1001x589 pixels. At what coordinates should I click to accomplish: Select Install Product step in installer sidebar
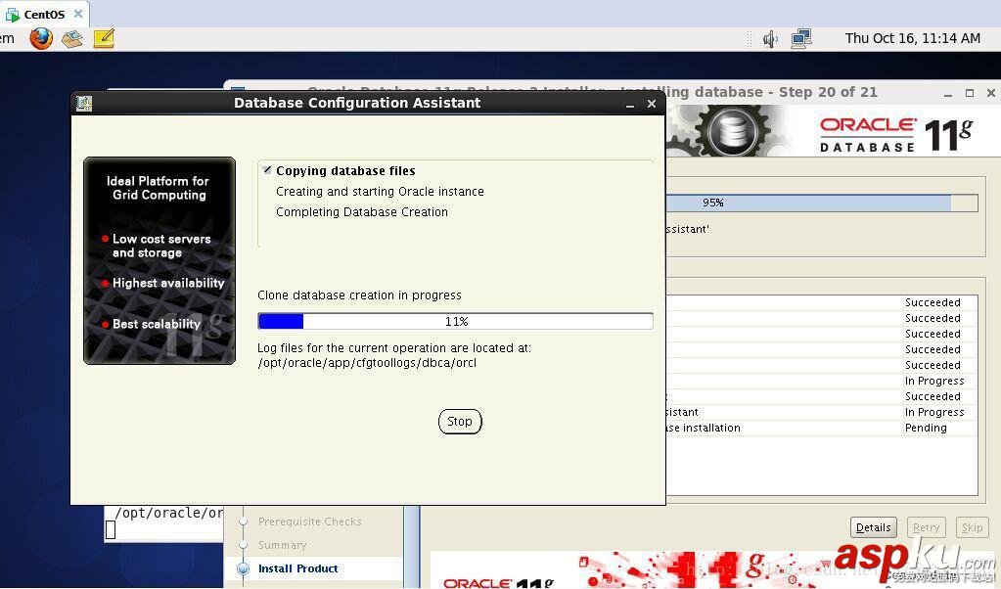pyautogui.click(x=298, y=568)
